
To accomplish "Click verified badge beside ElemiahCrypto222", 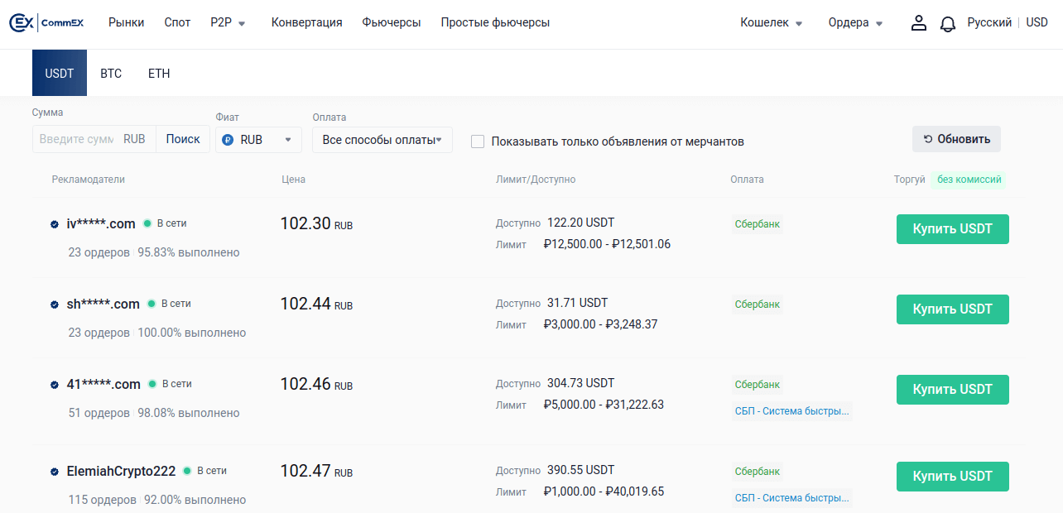I will [55, 472].
